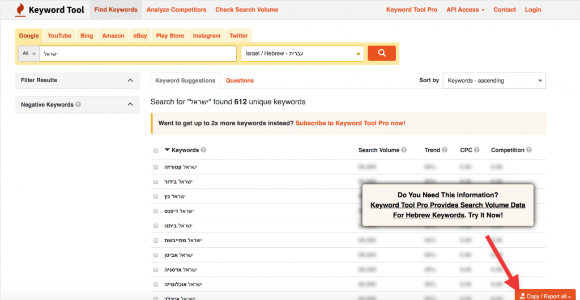Click sort arrow before Keywords header
The height and width of the screenshot is (300, 580).
click(x=167, y=150)
